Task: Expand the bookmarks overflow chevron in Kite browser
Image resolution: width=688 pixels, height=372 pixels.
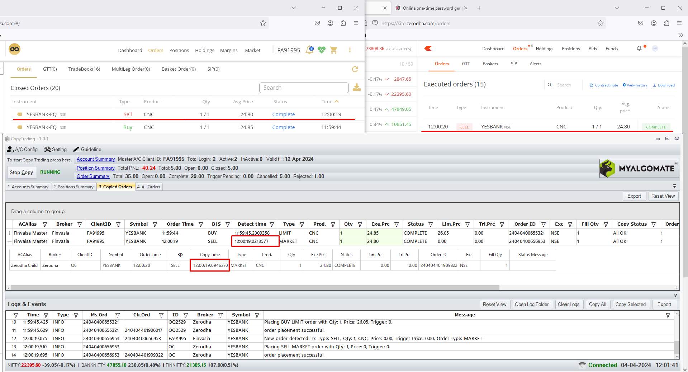Action: coord(680,35)
